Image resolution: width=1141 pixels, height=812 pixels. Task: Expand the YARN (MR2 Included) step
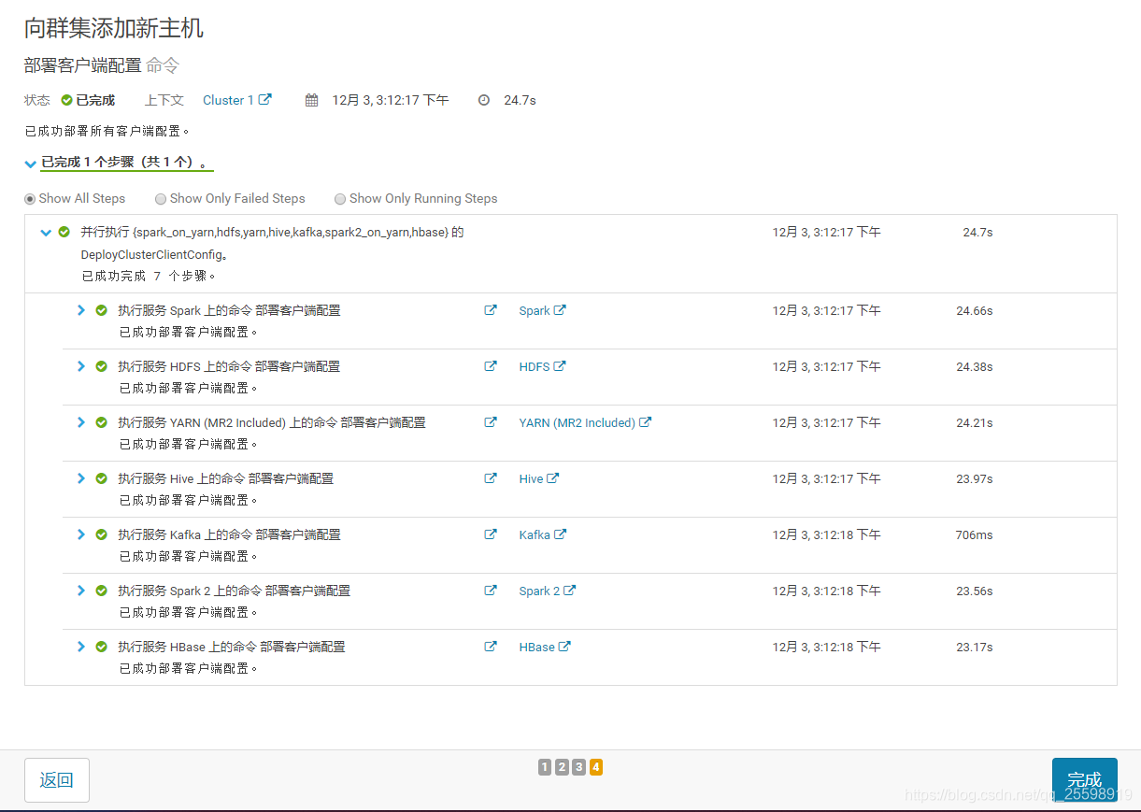81,422
